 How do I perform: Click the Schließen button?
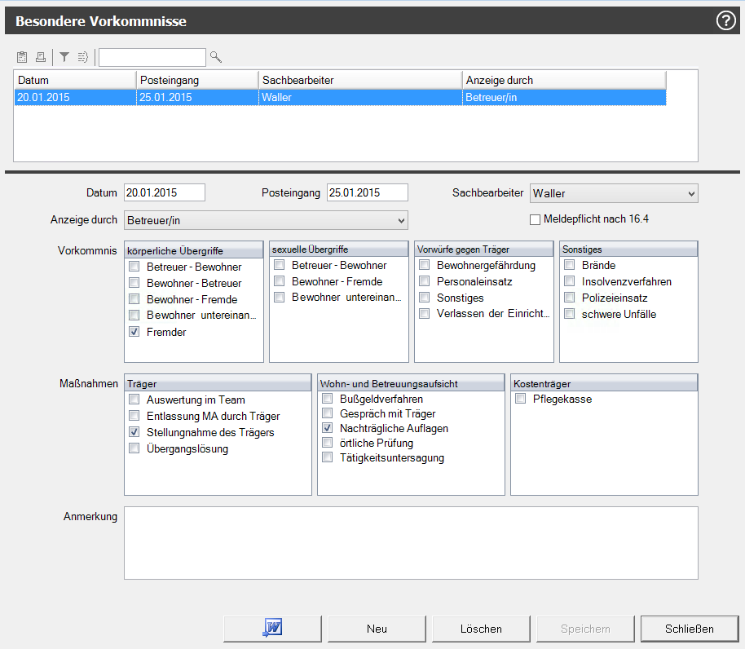click(x=689, y=629)
